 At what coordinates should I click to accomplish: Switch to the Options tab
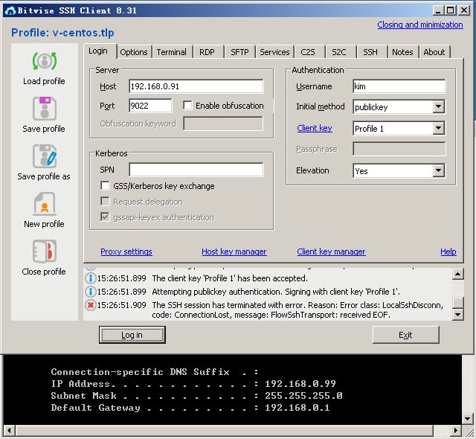coord(134,52)
